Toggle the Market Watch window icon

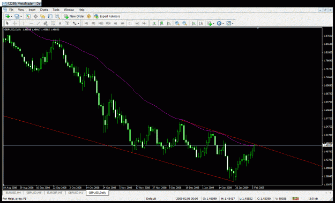[x=28, y=16]
